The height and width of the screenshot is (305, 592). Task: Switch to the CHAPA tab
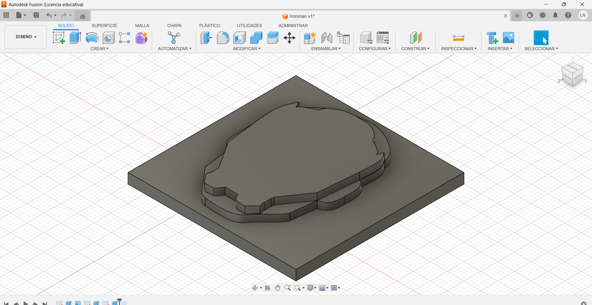tap(174, 26)
